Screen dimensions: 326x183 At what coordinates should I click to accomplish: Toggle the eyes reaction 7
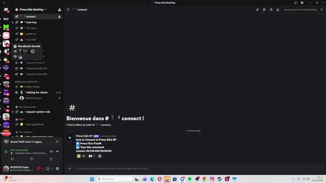tap(92, 156)
